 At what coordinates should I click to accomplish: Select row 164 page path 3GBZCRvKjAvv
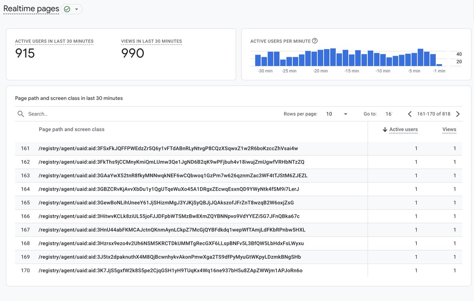(x=169, y=189)
